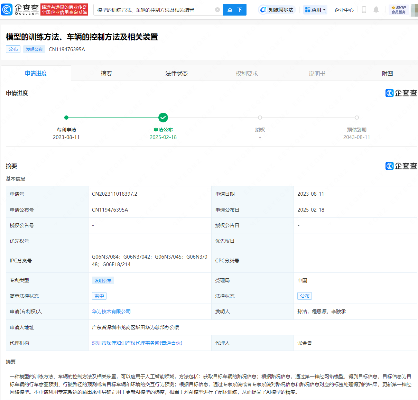This screenshot has height=400, width=418.
Task: Switch to the 附图 tab
Action: pyautogui.click(x=387, y=73)
